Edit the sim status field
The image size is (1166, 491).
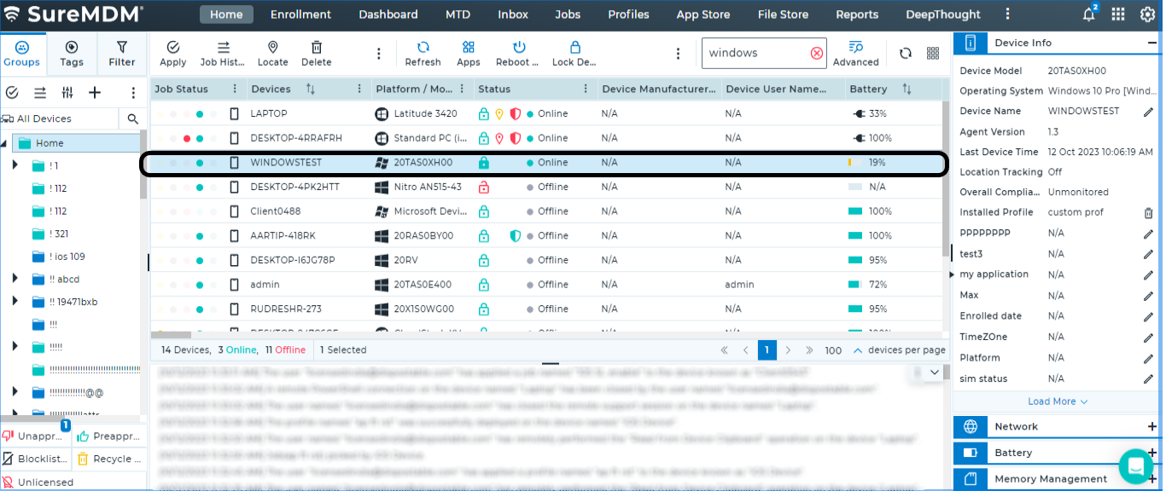click(x=1149, y=379)
